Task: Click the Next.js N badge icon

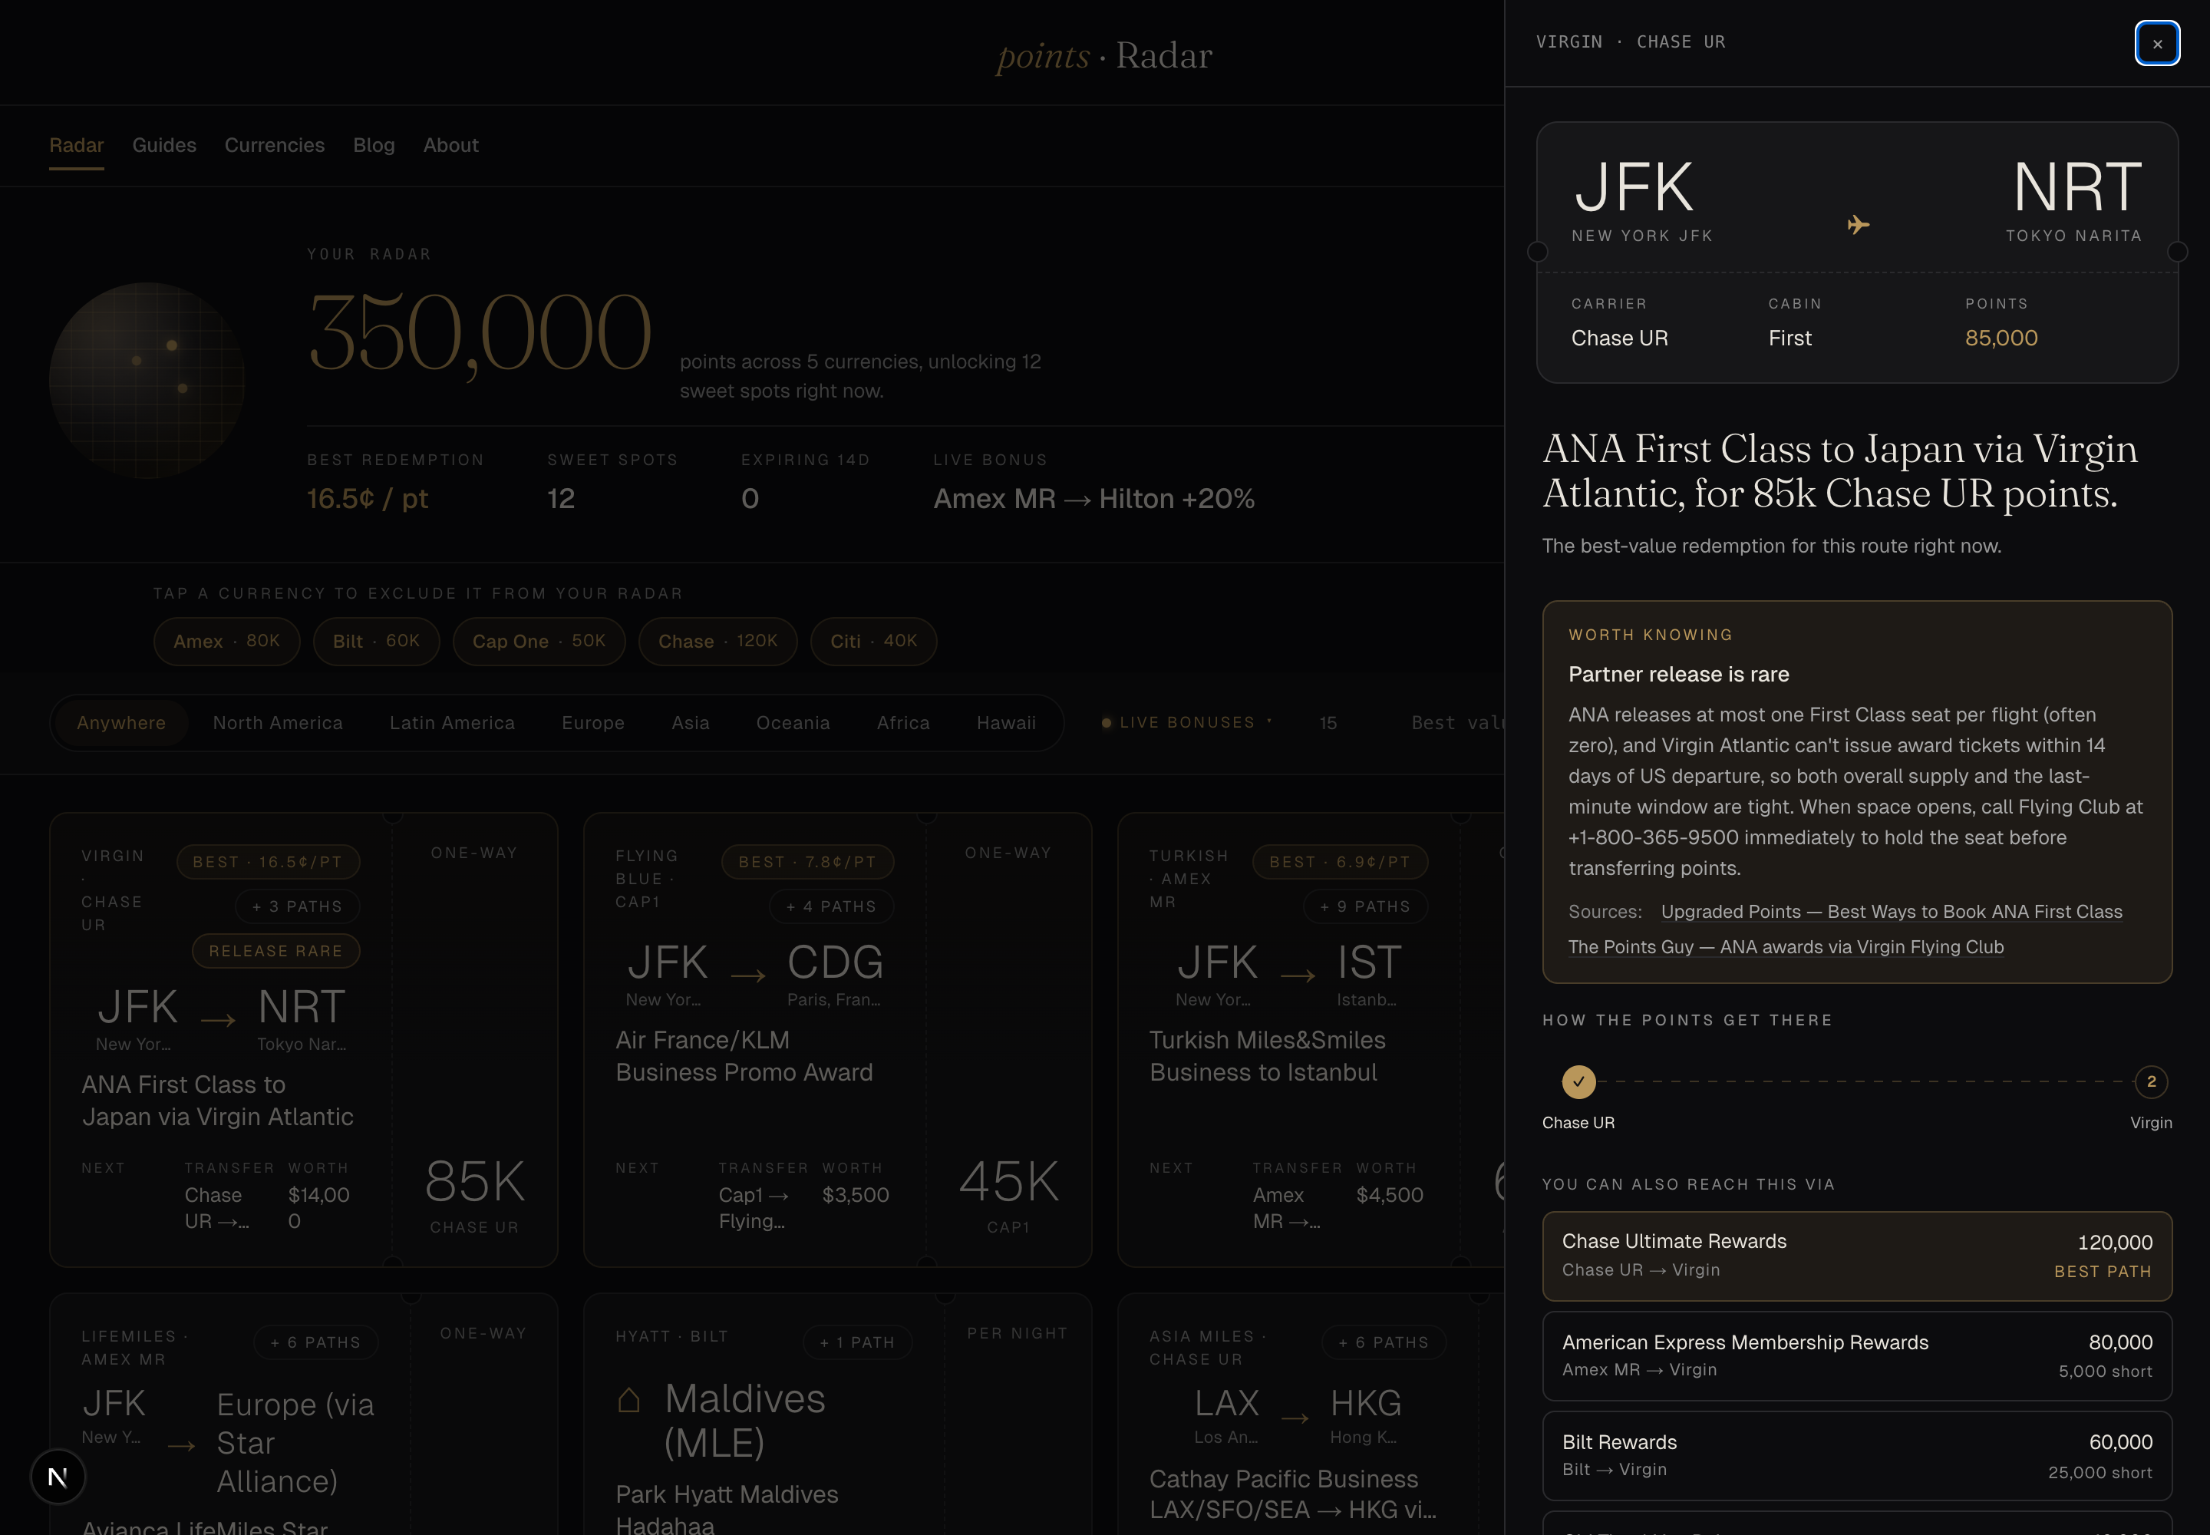Action: click(x=58, y=1477)
